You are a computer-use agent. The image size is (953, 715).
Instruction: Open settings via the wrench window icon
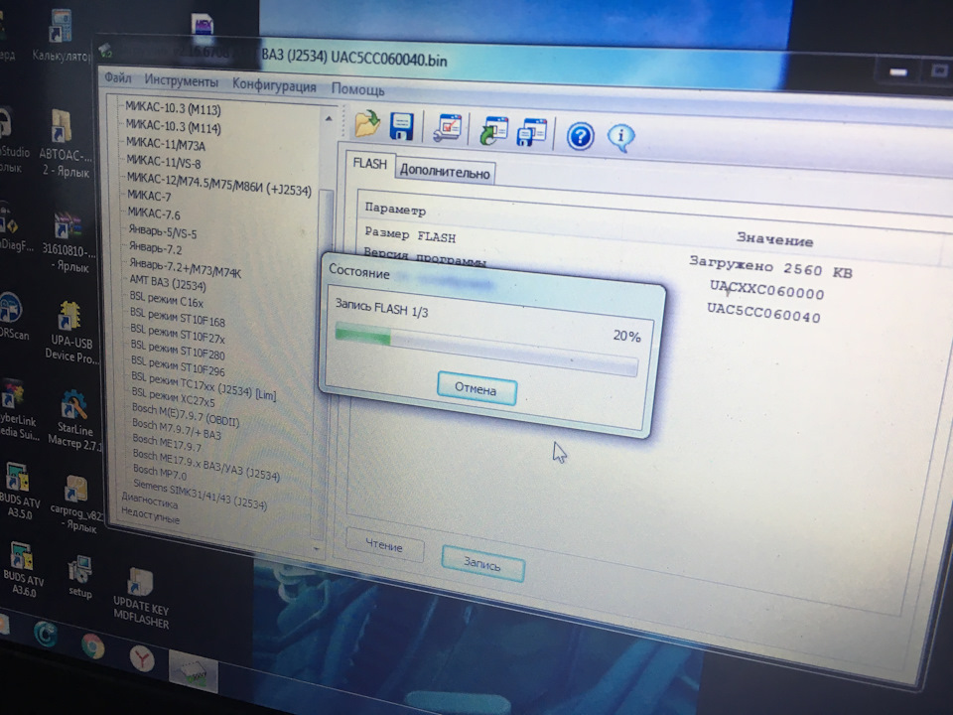tap(447, 128)
